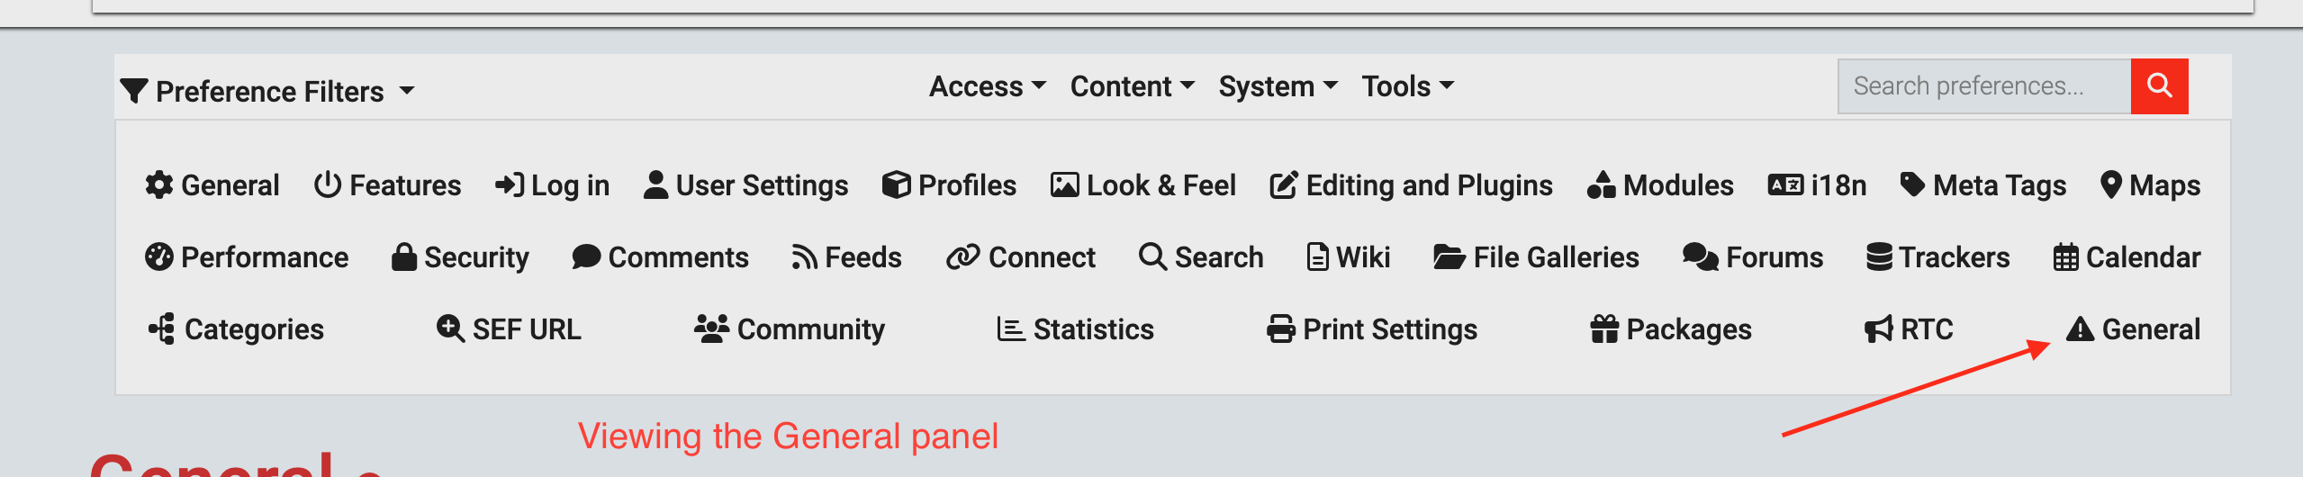The width and height of the screenshot is (2303, 477).
Task: Open the Features power icon panel
Action: click(x=328, y=184)
